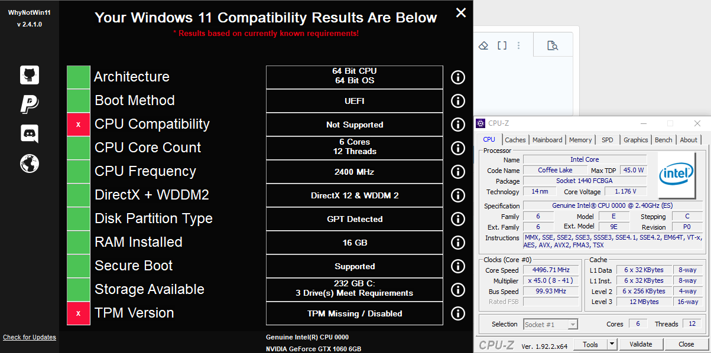Switch to the SPD tab in CPU-Z
711x353 pixels.
pos(608,140)
